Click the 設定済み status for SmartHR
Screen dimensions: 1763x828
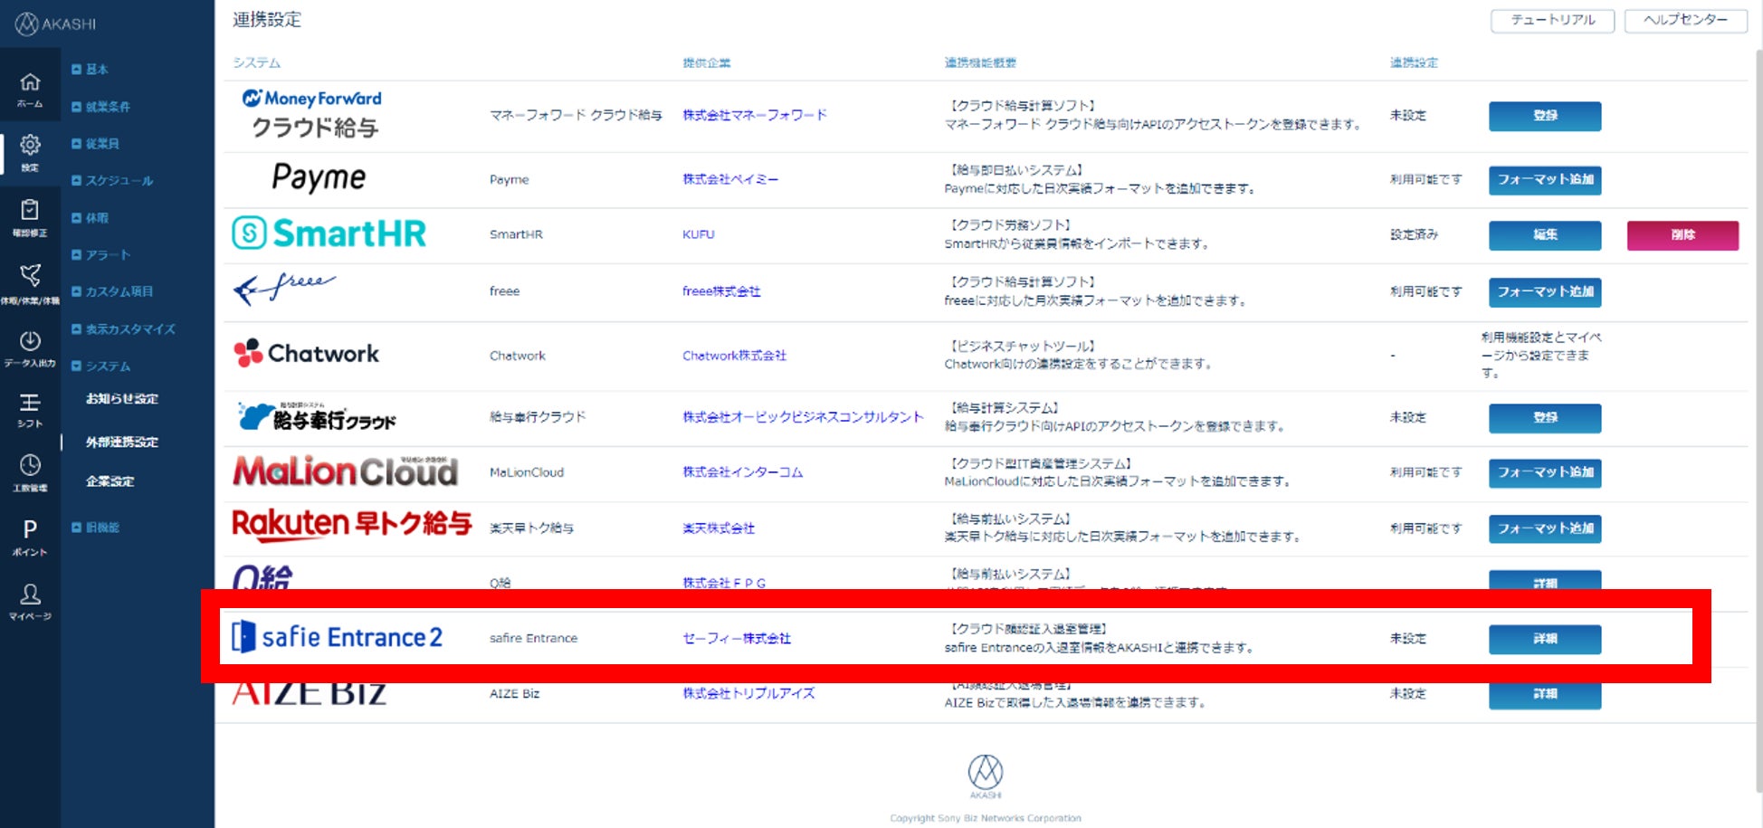[1414, 234]
